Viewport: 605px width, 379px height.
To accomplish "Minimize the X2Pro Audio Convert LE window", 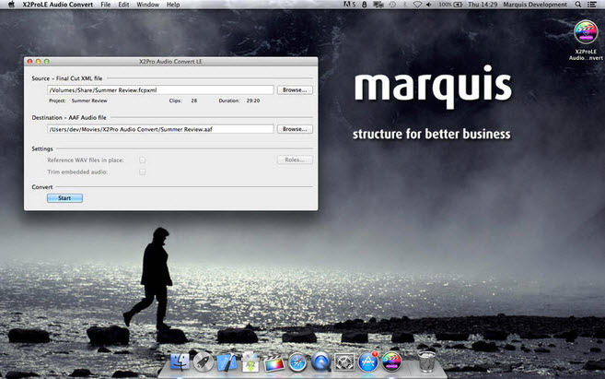I will tap(38, 62).
